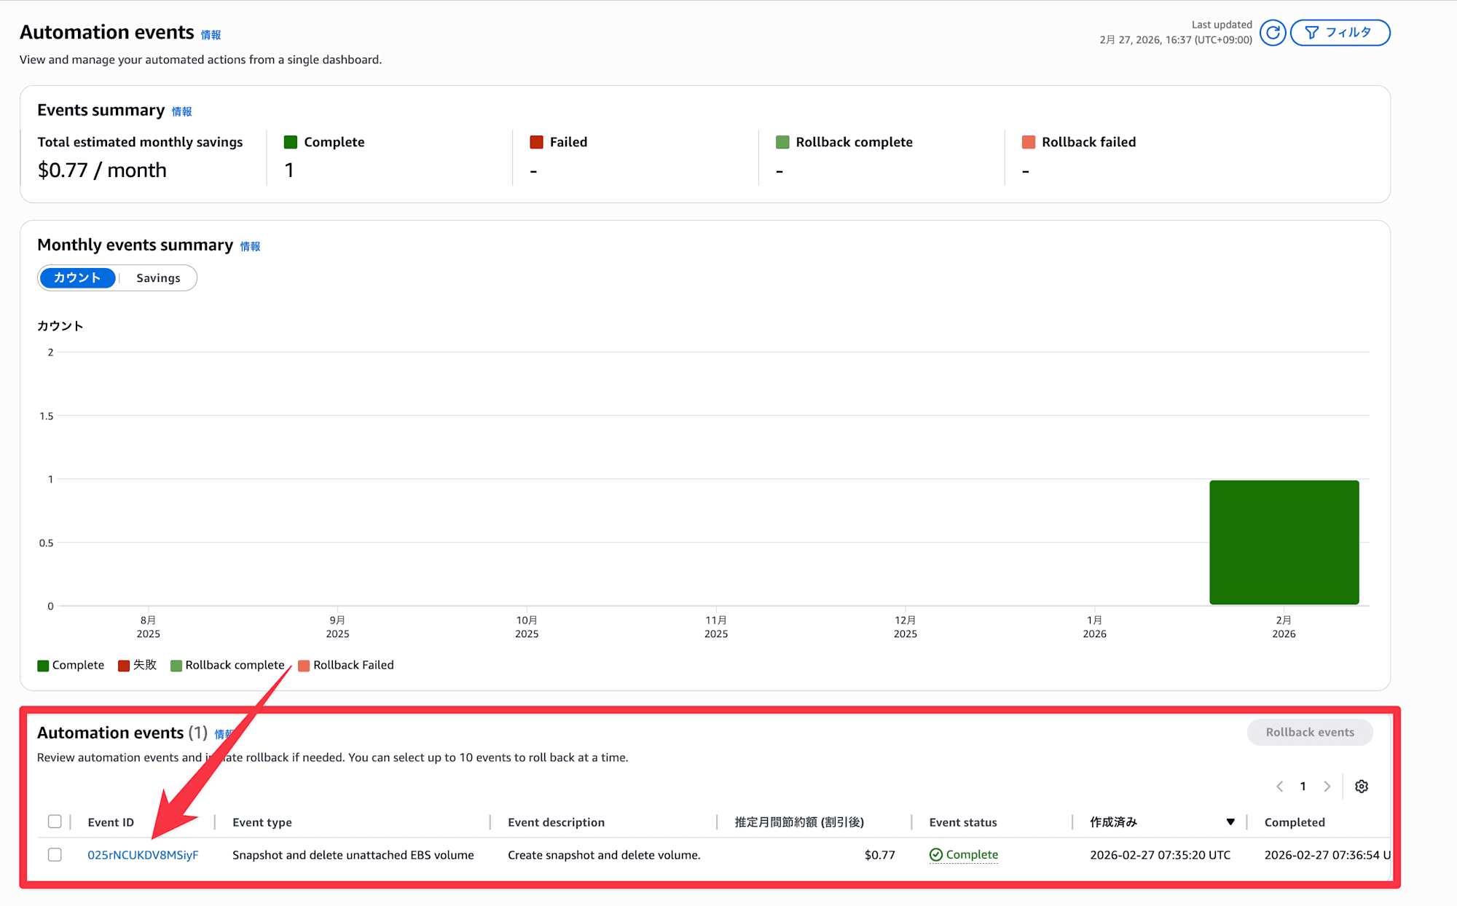Go to next page chevron
The image size is (1457, 906).
point(1327,787)
